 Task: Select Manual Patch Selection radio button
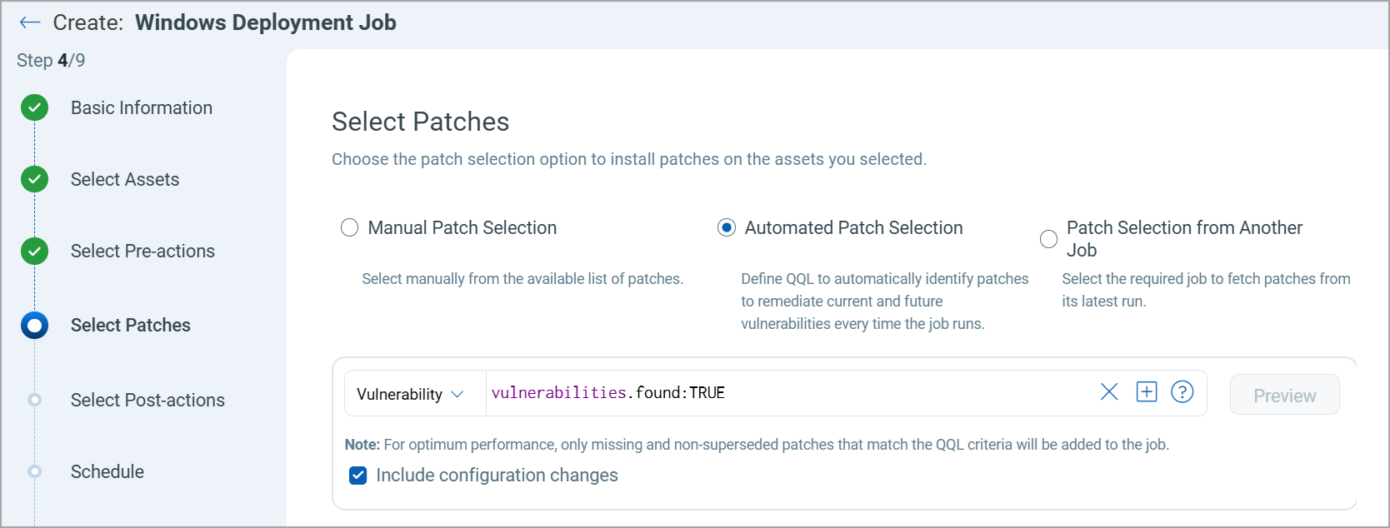349,227
